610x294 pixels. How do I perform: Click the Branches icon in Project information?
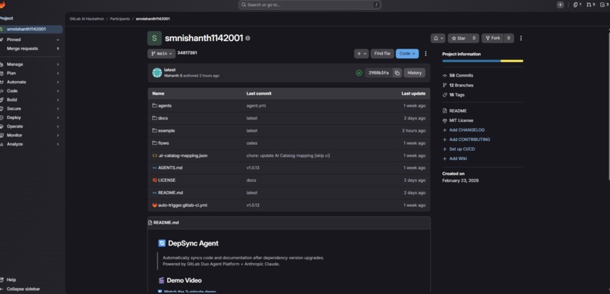[445, 86]
